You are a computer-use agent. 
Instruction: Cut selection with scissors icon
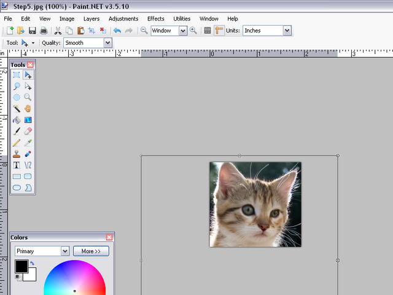click(58, 31)
